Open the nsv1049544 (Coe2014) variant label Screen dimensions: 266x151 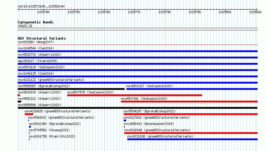[36, 48]
